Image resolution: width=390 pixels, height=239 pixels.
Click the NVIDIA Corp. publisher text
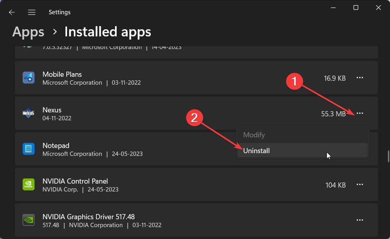[60, 190]
